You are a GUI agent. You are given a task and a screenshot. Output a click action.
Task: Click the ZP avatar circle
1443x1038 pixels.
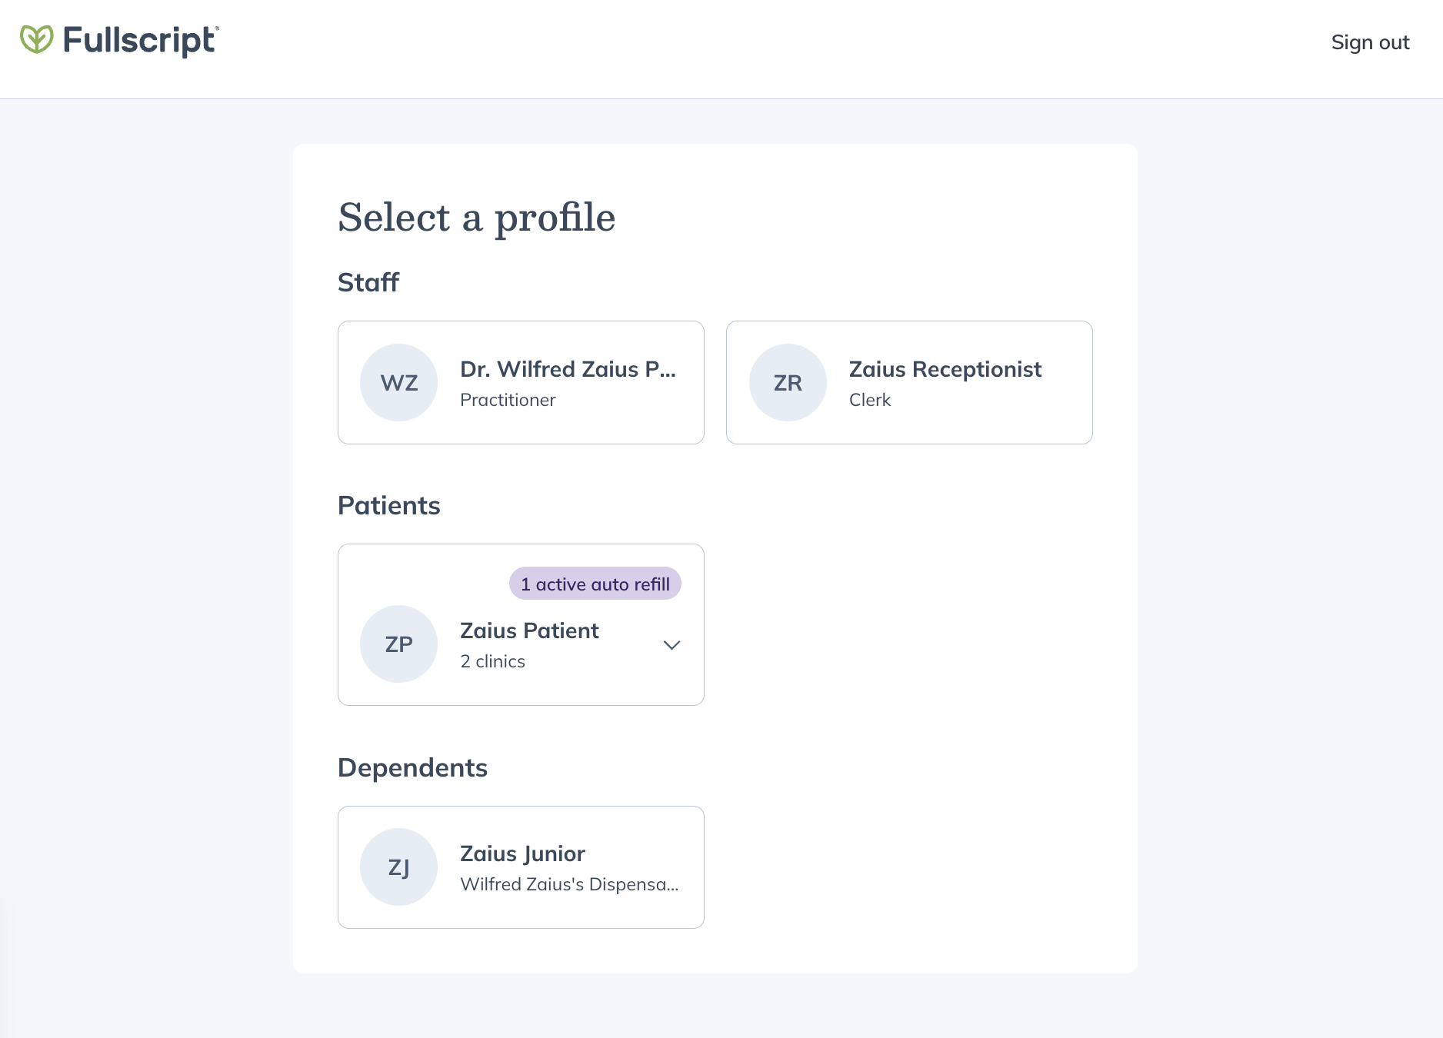pyautogui.click(x=399, y=644)
